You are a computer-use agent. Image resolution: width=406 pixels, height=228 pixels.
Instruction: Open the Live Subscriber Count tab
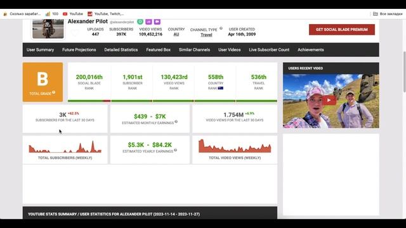(269, 49)
